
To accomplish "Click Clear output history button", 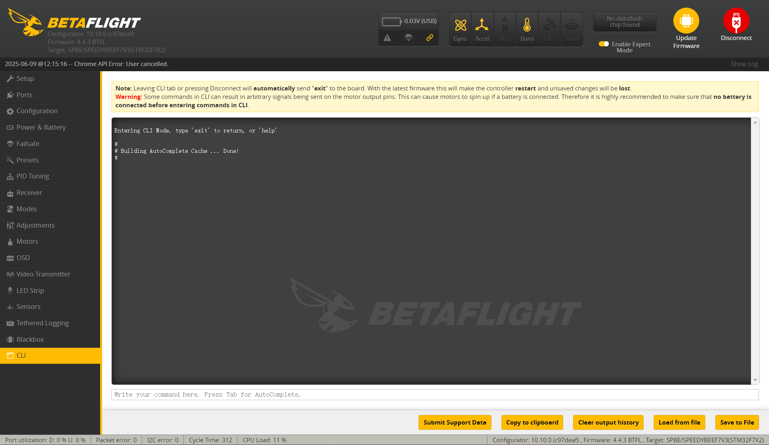I will pos(608,423).
